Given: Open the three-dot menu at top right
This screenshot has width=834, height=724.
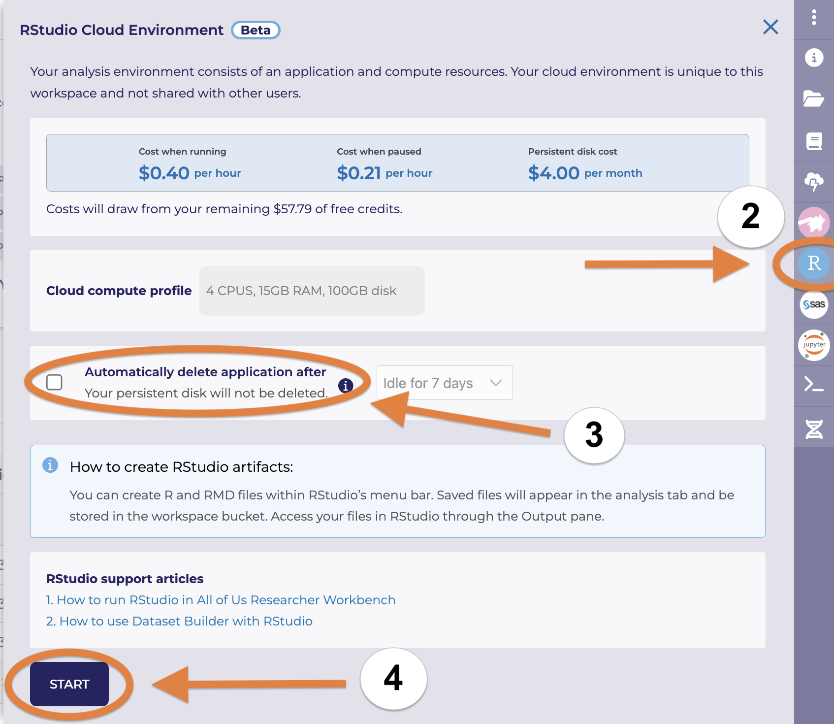Looking at the screenshot, I should click(x=813, y=18).
